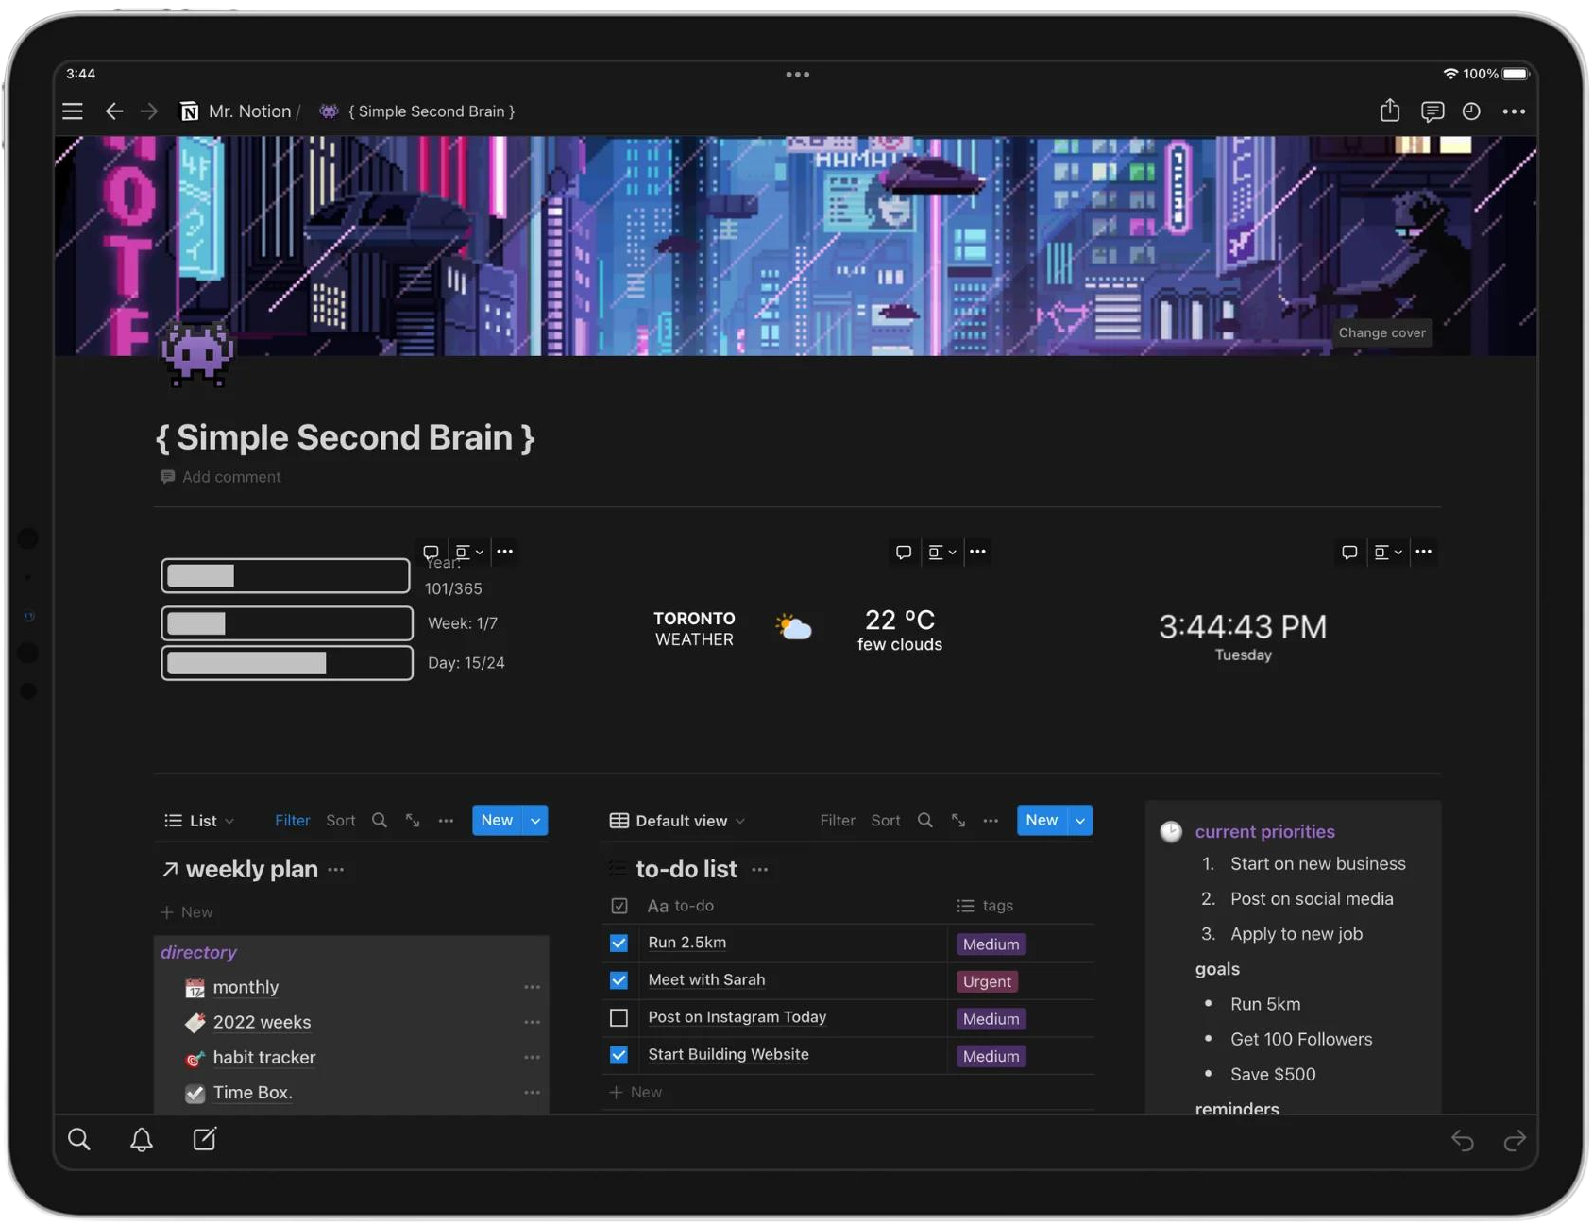The height and width of the screenshot is (1225, 1593).
Task: Open the habit tracker page
Action: 263,1058
